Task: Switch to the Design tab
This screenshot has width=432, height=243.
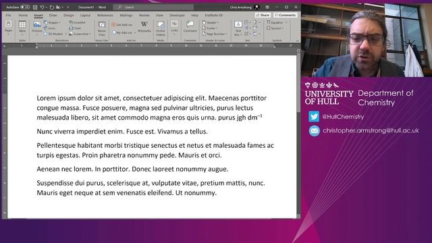Action: [x=69, y=15]
